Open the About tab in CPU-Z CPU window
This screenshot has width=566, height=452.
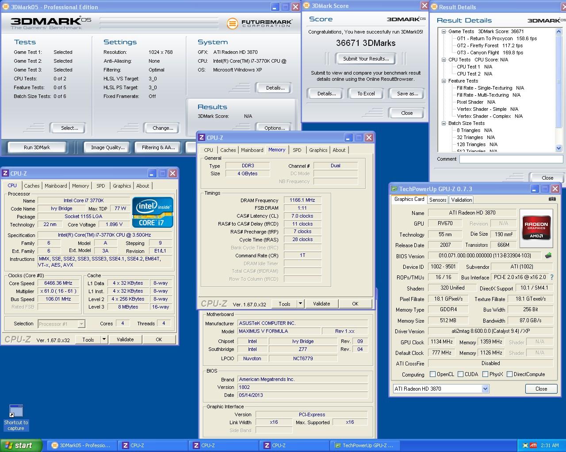[142, 186]
